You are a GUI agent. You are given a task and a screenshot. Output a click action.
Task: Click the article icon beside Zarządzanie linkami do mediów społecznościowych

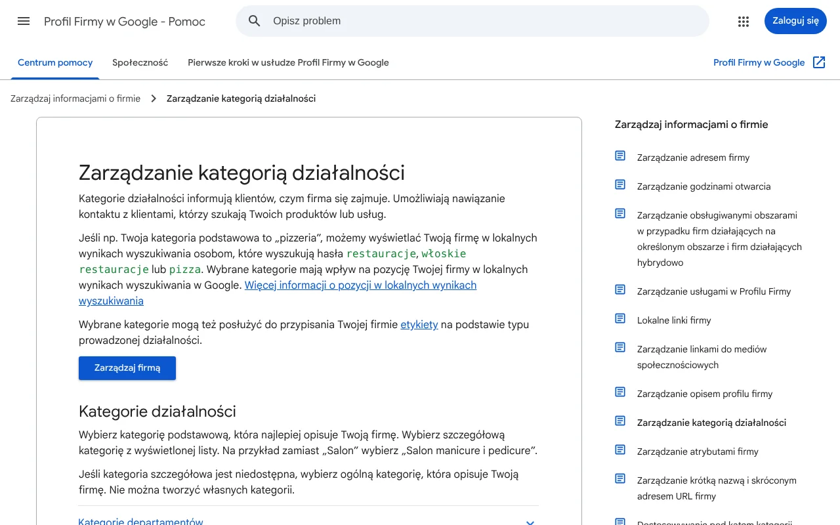[x=620, y=348]
